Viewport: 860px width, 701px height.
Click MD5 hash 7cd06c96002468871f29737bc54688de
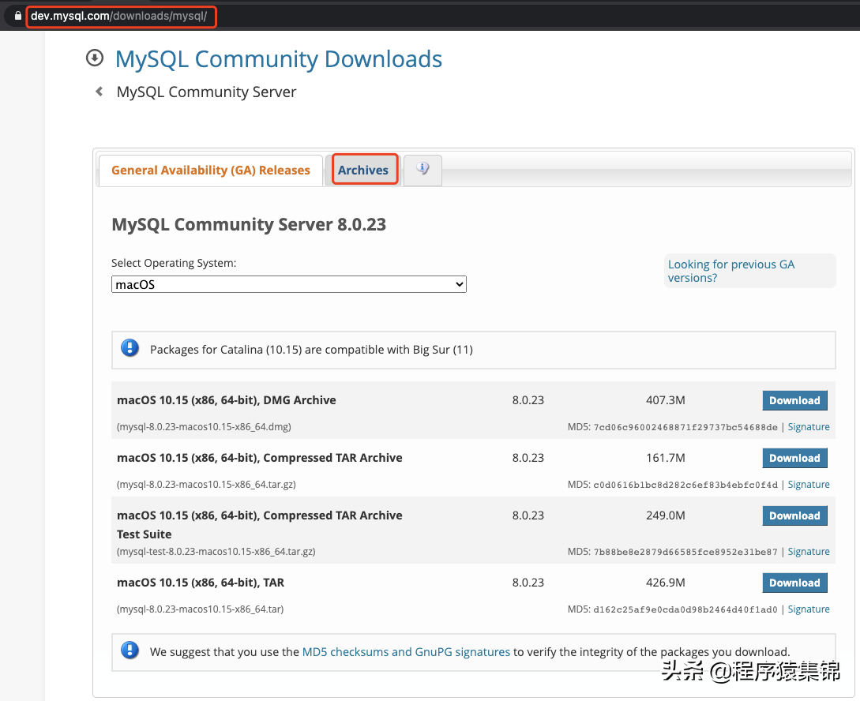tap(685, 428)
